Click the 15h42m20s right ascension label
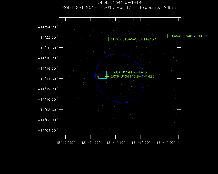Screen dimensions: 218x174 click(66, 143)
